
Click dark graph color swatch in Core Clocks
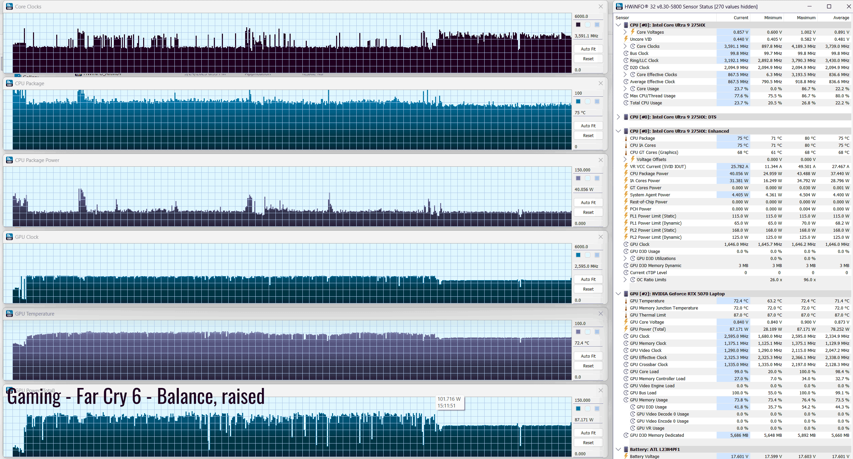[578, 25]
